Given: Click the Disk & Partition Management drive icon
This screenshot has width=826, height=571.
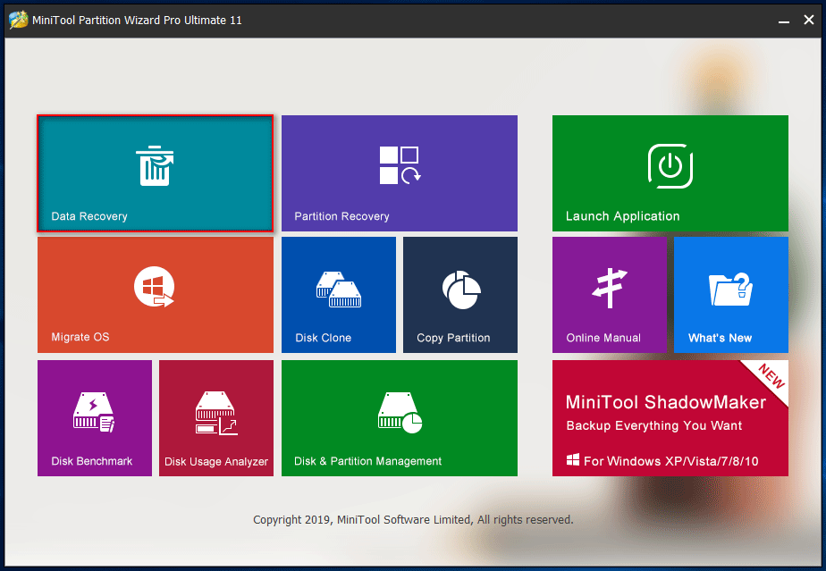Looking at the screenshot, I should coord(400,413).
